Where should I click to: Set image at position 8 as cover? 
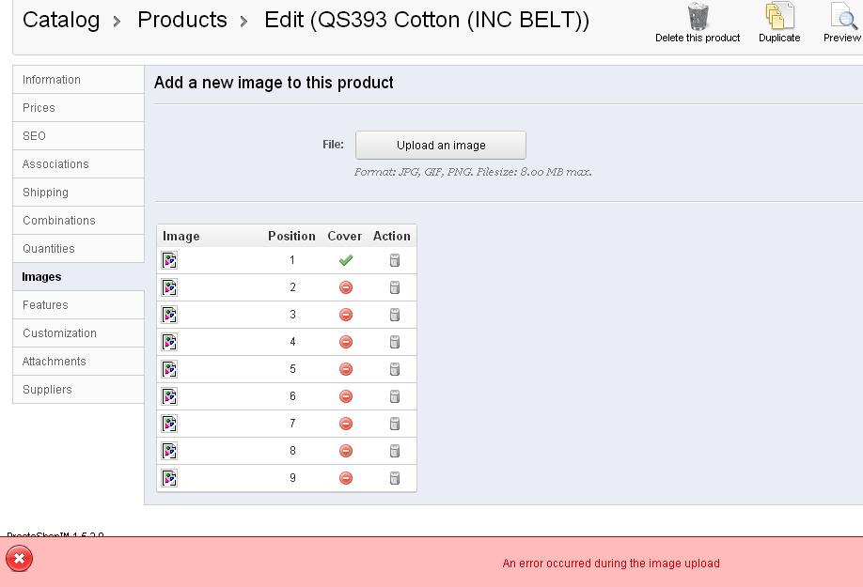click(346, 451)
